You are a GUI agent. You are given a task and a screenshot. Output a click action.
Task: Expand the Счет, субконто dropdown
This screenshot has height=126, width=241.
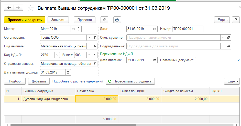(223, 38)
